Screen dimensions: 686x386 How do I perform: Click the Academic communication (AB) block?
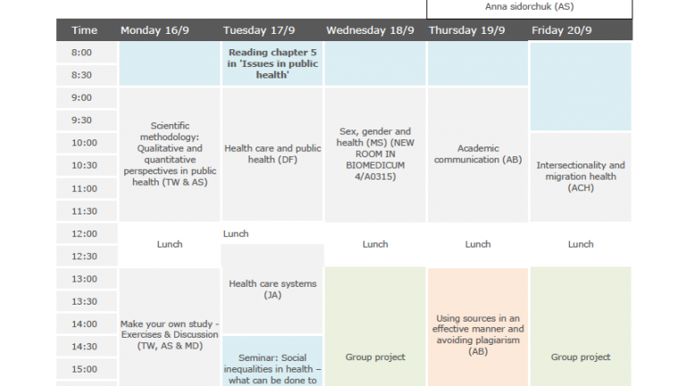tap(478, 154)
